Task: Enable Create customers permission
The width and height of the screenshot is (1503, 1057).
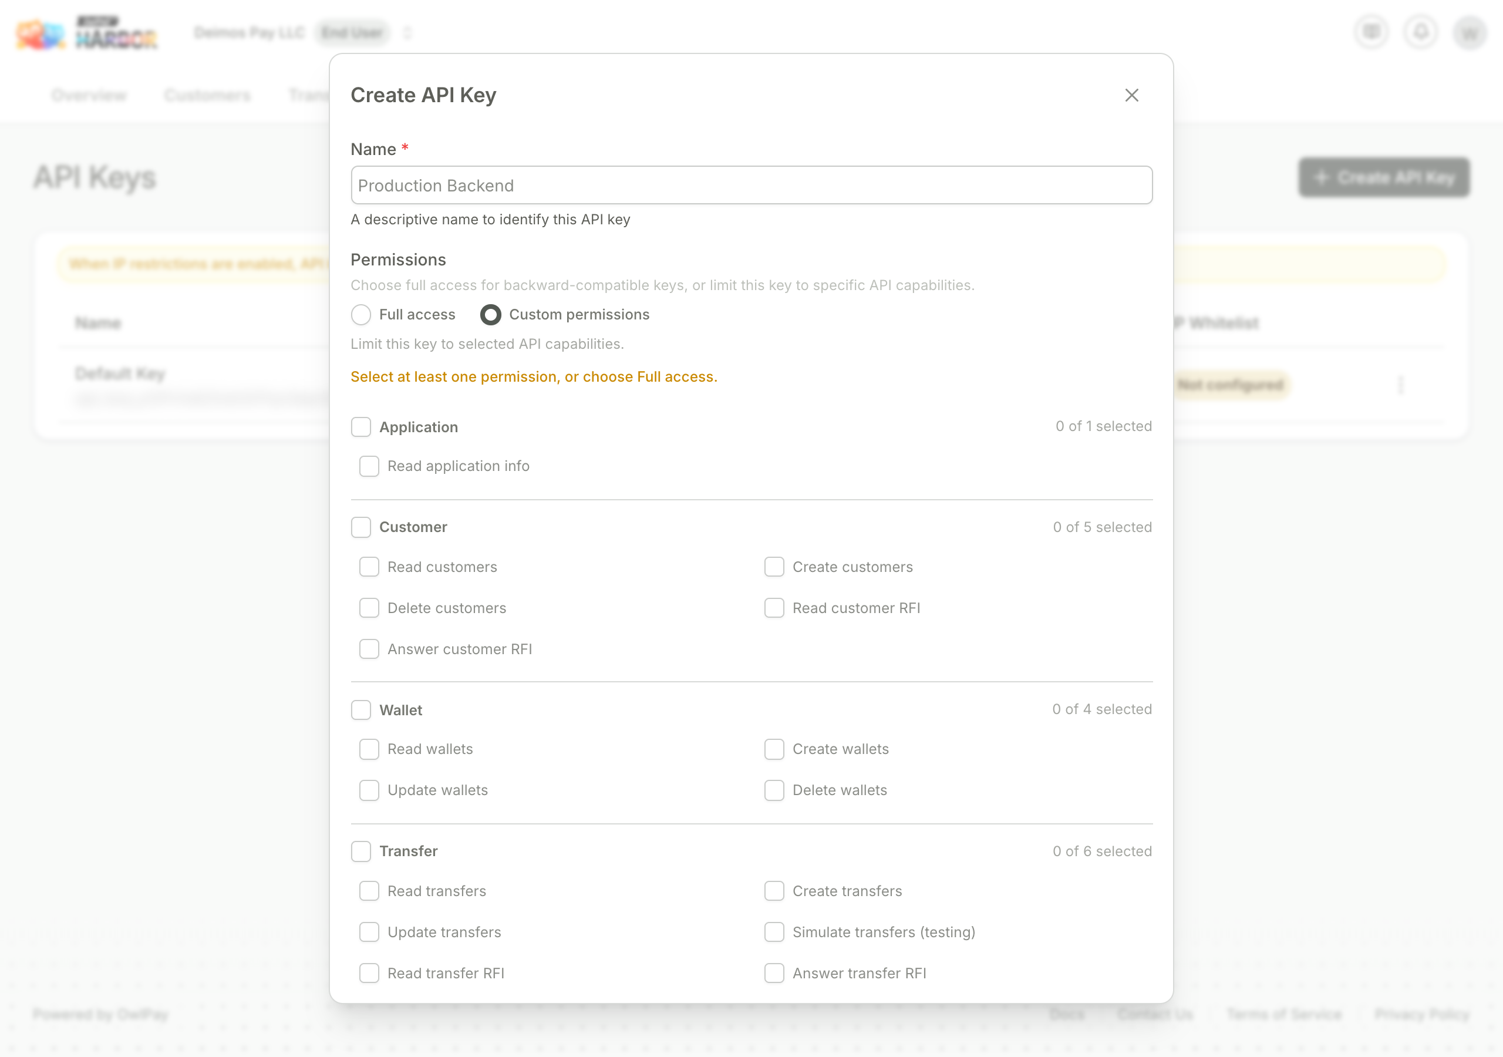Action: coord(774,567)
